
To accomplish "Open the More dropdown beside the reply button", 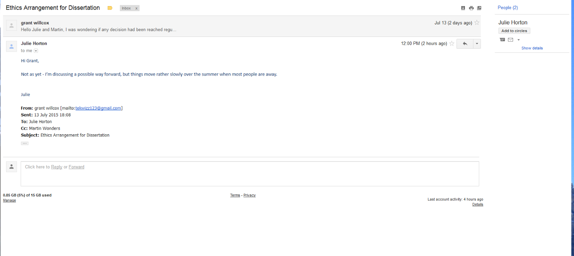I will [477, 44].
